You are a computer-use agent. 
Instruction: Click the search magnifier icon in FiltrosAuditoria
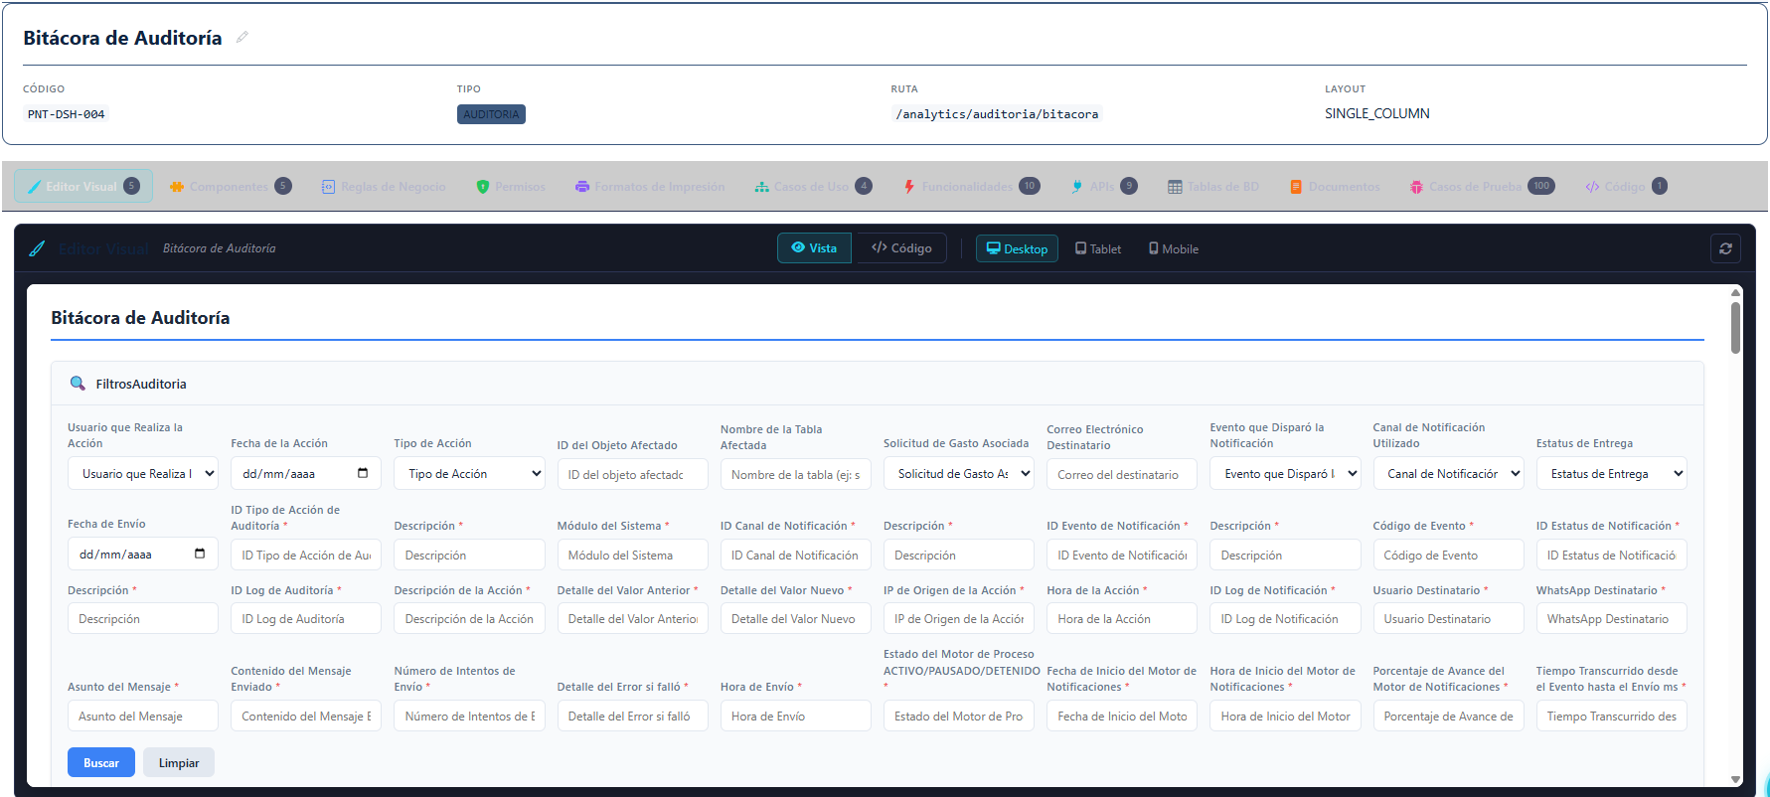[78, 384]
